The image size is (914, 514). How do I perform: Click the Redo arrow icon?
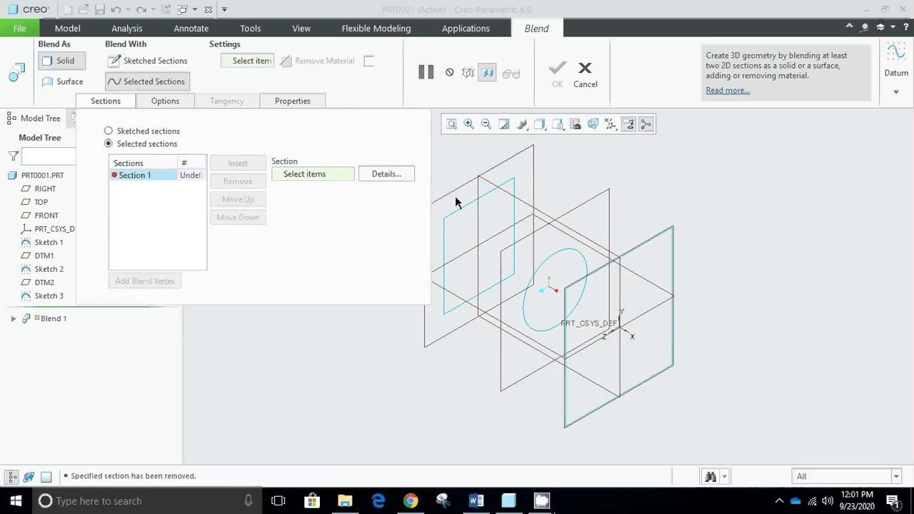(140, 9)
